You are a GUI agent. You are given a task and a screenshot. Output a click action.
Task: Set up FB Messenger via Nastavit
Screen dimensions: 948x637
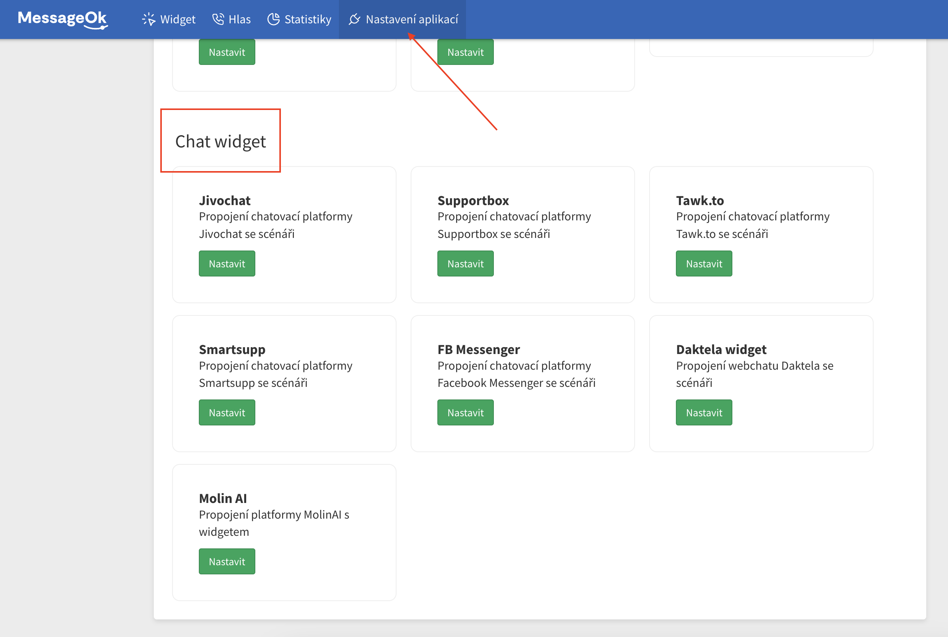(465, 413)
